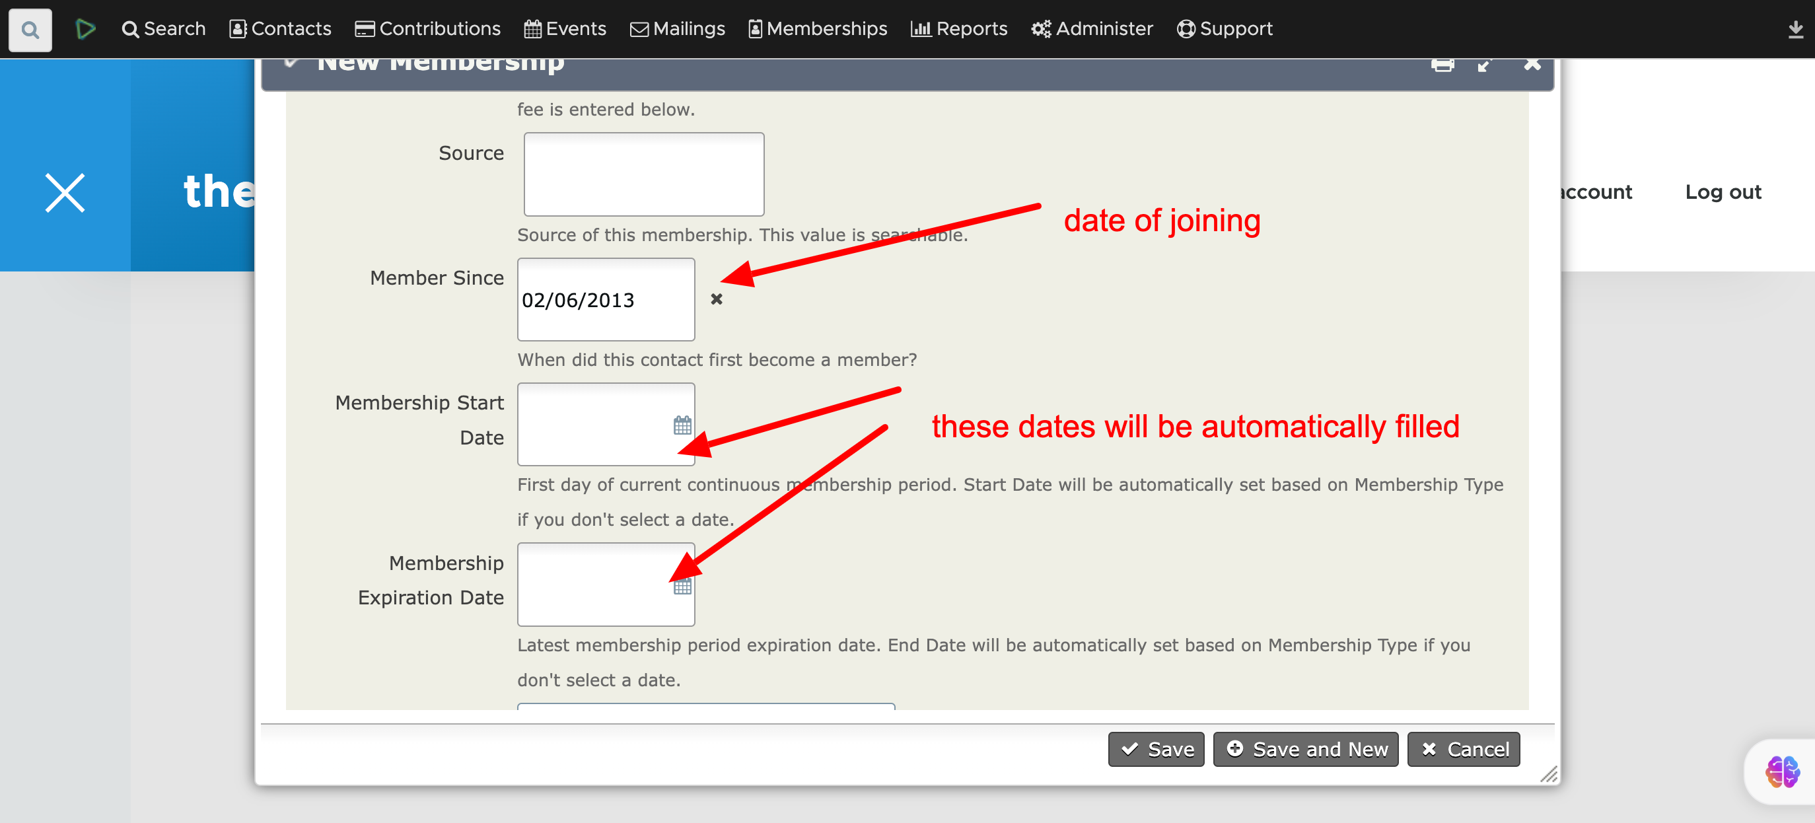This screenshot has height=823, width=1815.
Task: Open the Search menu
Action: click(163, 29)
